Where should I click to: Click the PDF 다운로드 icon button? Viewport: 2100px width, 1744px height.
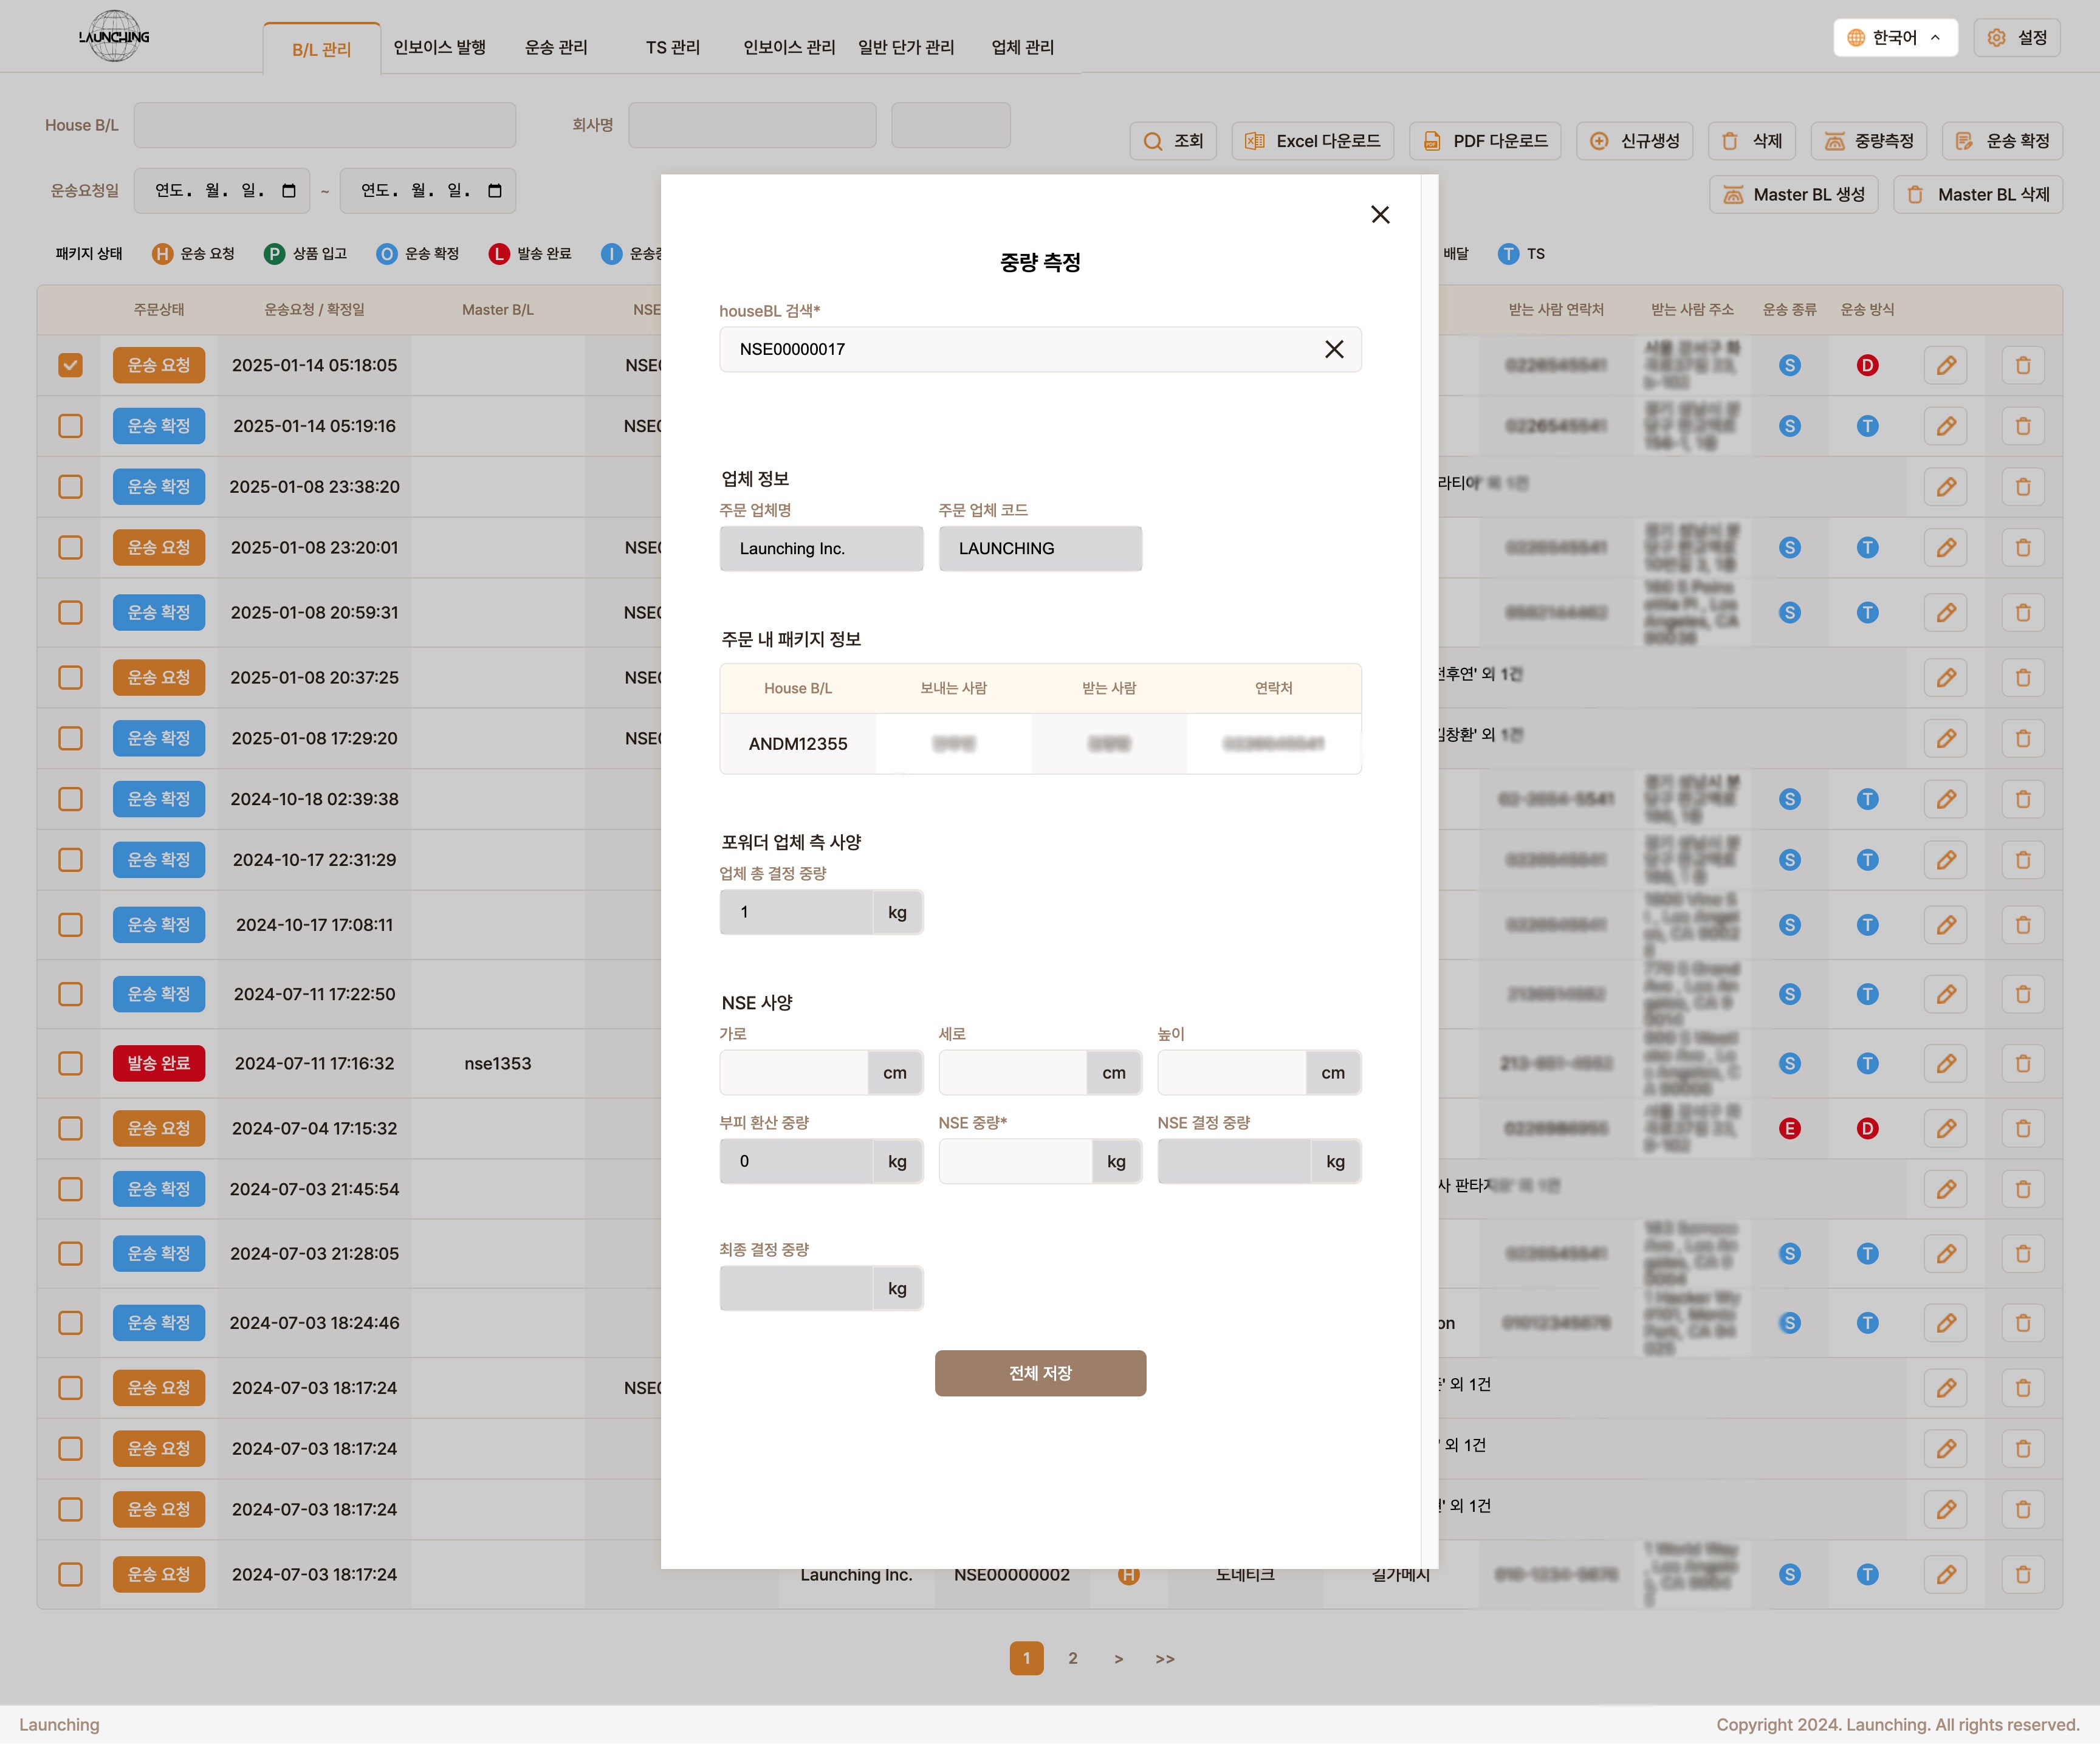click(1485, 141)
